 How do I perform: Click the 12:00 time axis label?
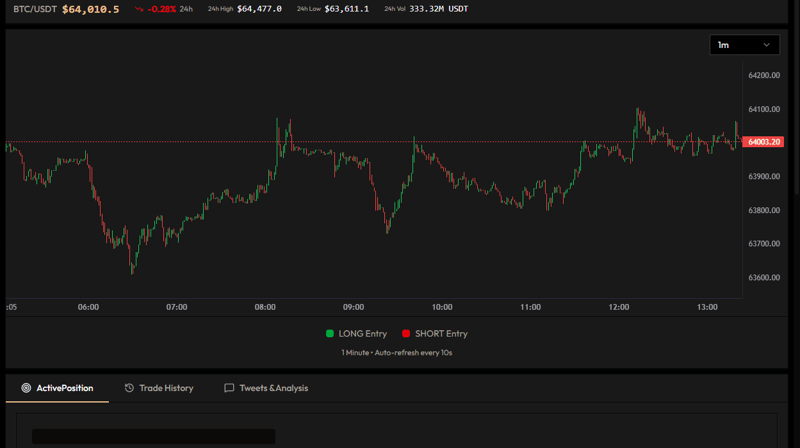[619, 307]
